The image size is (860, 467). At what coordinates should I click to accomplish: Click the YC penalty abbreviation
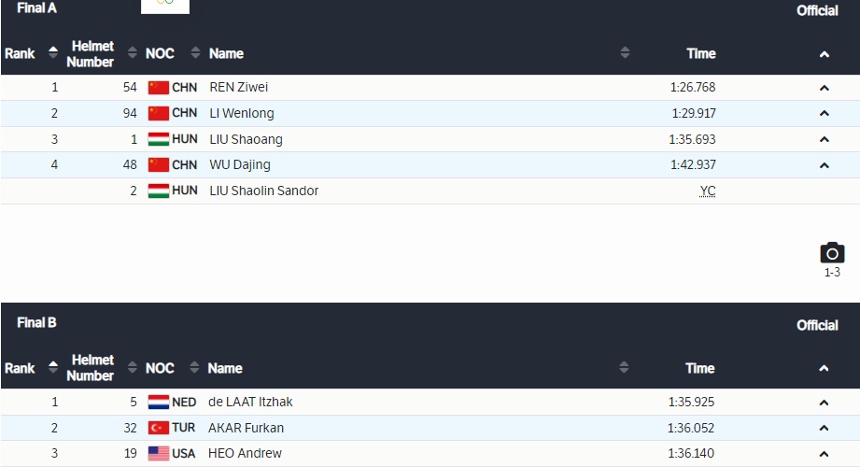tap(708, 191)
